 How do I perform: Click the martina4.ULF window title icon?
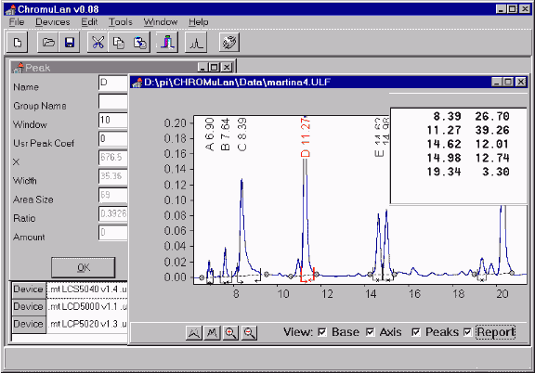point(137,83)
